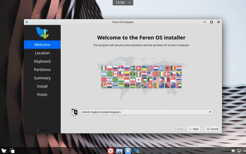Image resolution: width=246 pixels, height=154 pixels.
Task: Minimize the Feren OS Installer window
Action: 205,22
